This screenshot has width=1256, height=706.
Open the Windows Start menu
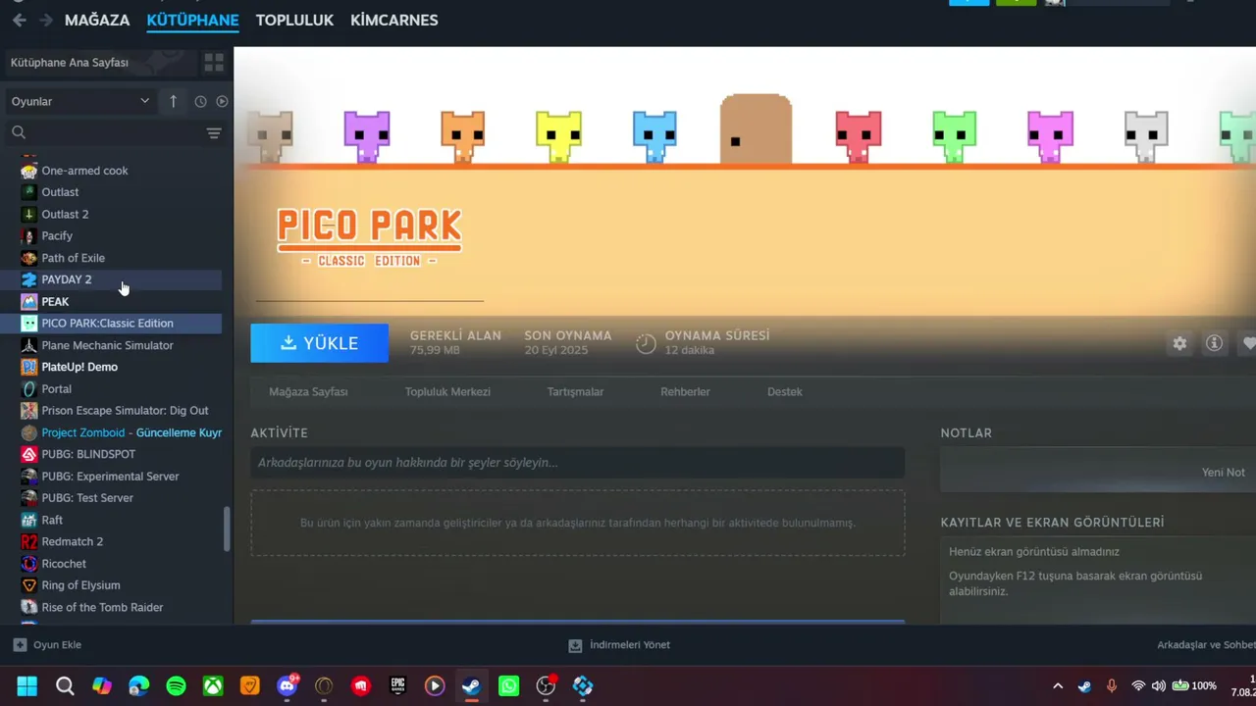point(27,686)
